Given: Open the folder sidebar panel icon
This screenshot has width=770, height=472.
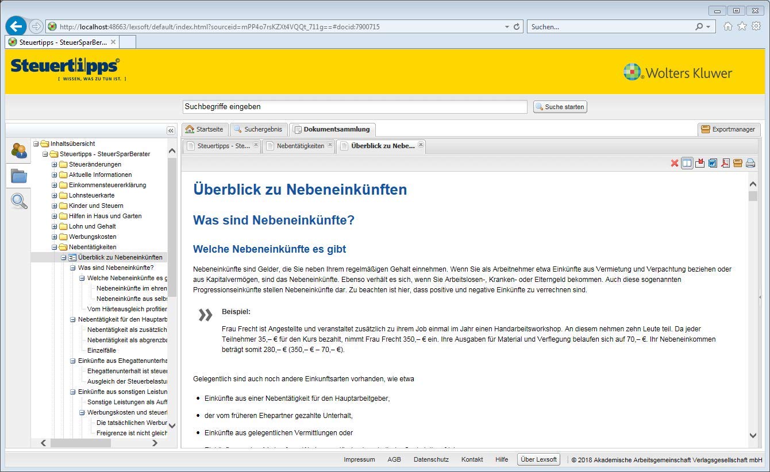Looking at the screenshot, I should pyautogui.click(x=18, y=176).
